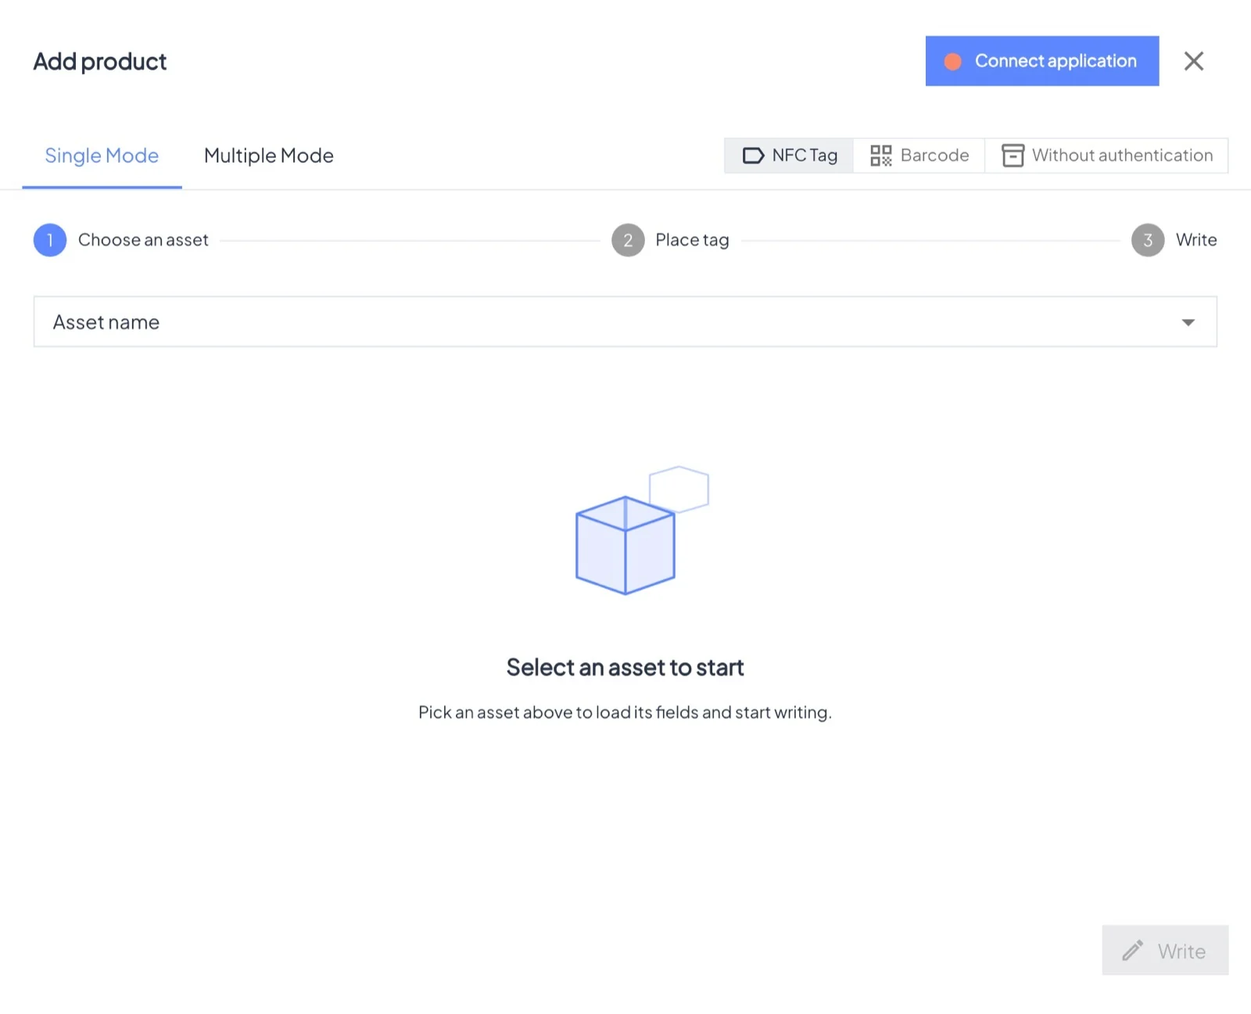The height and width of the screenshot is (1014, 1251).
Task: Click the Without authentication archive icon
Action: tap(1013, 156)
